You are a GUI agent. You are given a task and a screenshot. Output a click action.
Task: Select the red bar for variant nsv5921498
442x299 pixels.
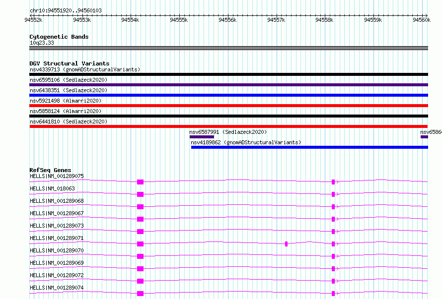[228, 106]
